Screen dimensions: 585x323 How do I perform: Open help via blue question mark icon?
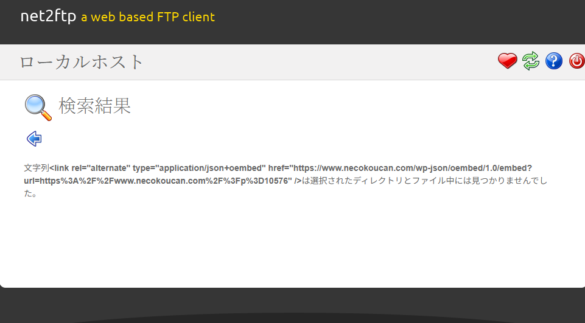(x=554, y=61)
